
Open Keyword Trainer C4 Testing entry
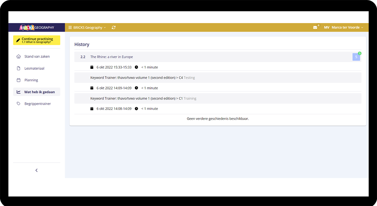click(142, 78)
